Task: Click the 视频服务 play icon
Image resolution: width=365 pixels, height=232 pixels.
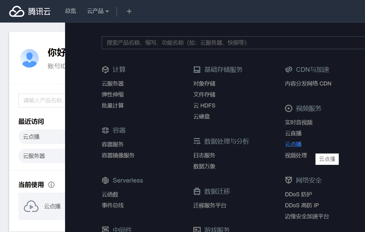Action: [x=288, y=108]
